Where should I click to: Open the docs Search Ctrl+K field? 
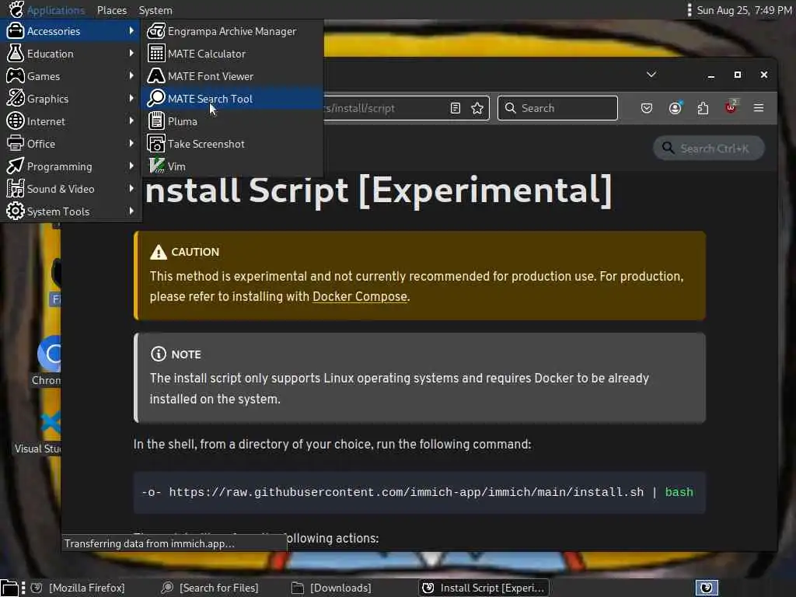[708, 148]
